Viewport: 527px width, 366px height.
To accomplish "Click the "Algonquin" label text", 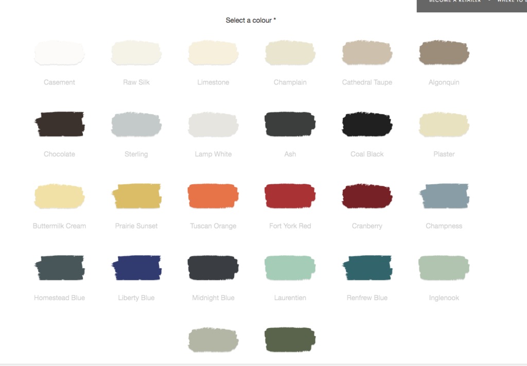I will (x=444, y=82).
